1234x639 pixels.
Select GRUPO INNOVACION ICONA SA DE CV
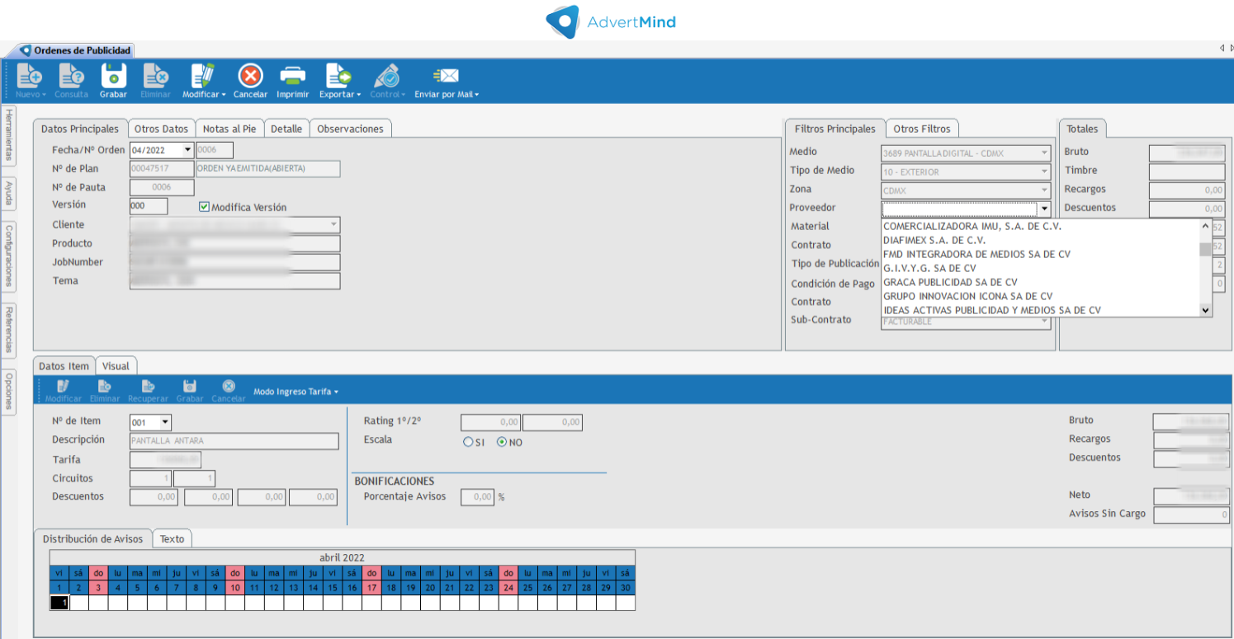coord(1040,296)
